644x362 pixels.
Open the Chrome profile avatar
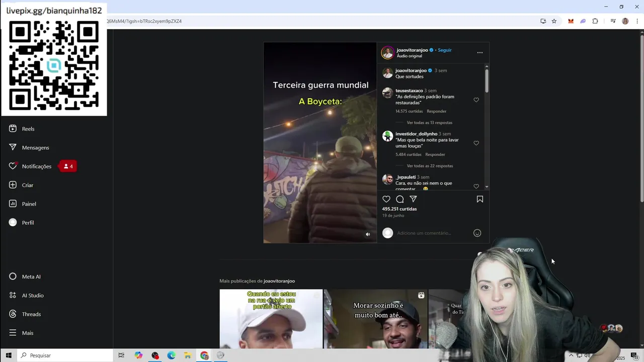pos(625,21)
